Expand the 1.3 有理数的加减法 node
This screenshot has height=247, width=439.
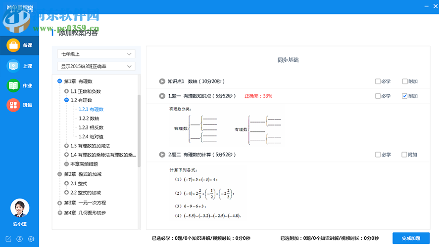pyautogui.click(x=66, y=146)
